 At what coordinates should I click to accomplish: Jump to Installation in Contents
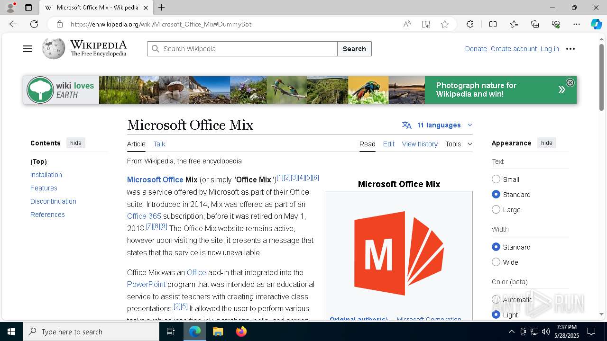point(46,175)
